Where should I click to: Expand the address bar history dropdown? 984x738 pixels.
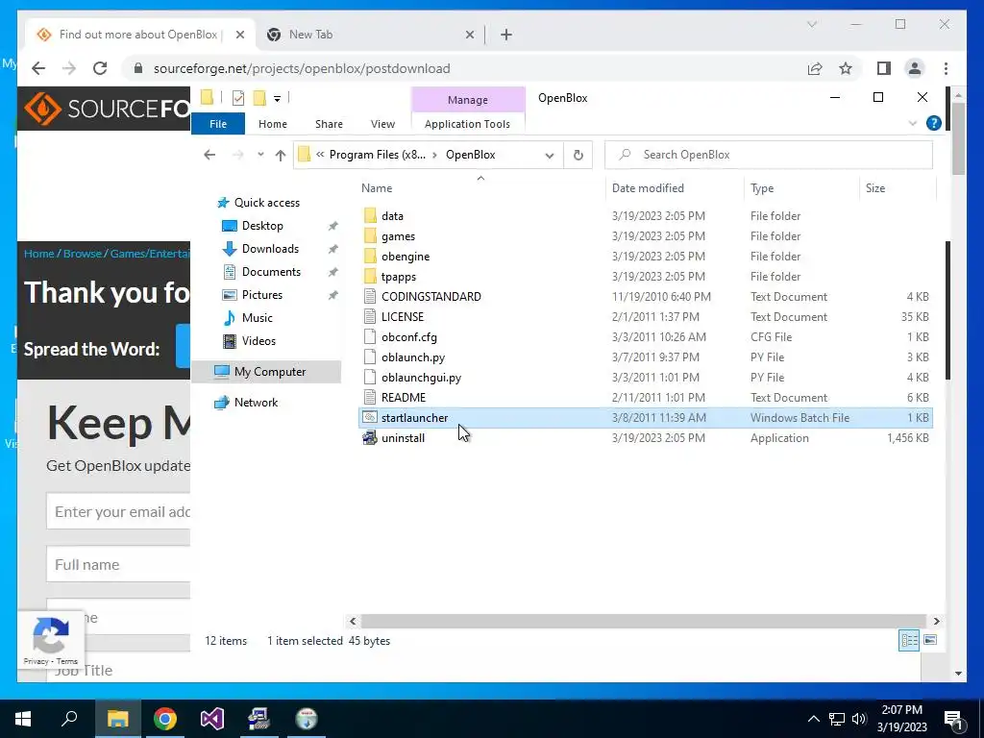click(x=549, y=155)
